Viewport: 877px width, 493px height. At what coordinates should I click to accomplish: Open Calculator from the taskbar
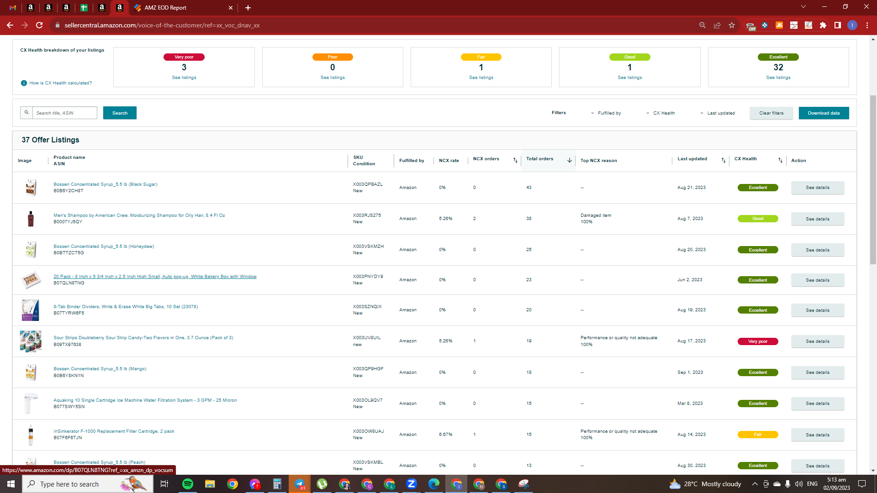(x=277, y=484)
